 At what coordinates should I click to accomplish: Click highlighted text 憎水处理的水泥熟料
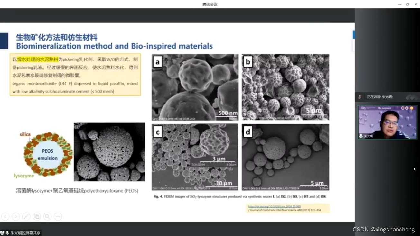coord(38,59)
